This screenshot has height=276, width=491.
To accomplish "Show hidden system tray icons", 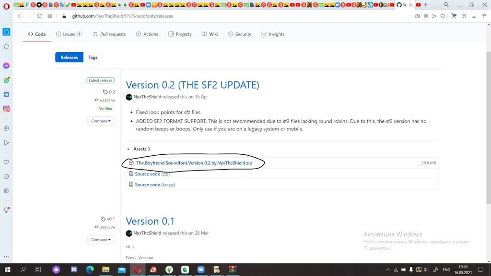I will point(388,270).
